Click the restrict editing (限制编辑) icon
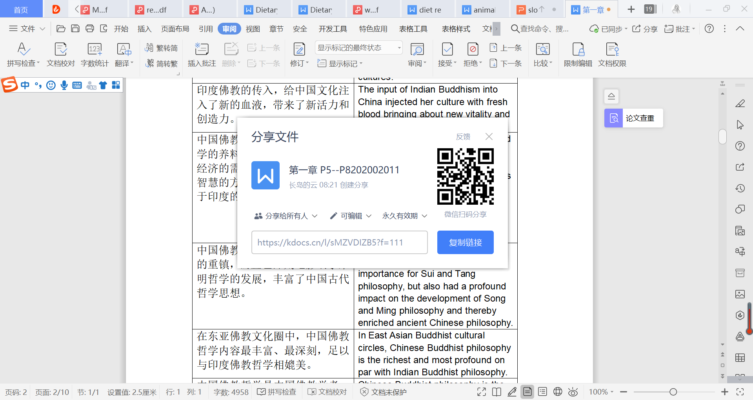This screenshot has height=400, width=753. point(578,50)
